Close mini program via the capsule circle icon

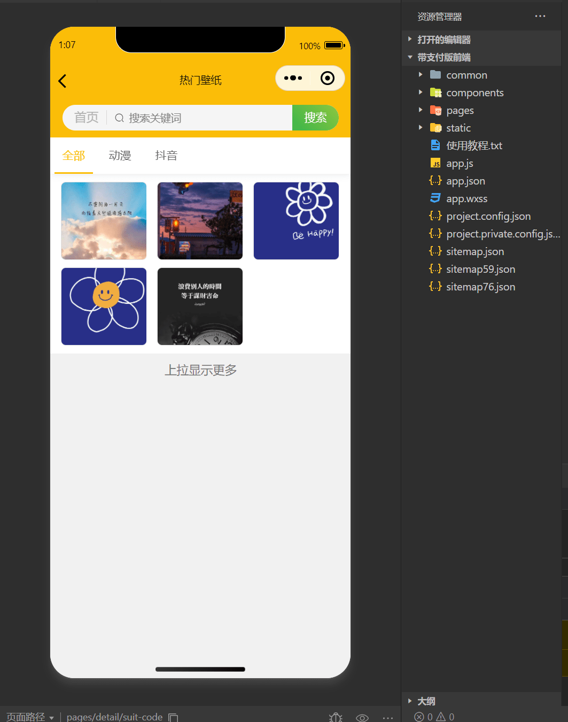pyautogui.click(x=328, y=78)
